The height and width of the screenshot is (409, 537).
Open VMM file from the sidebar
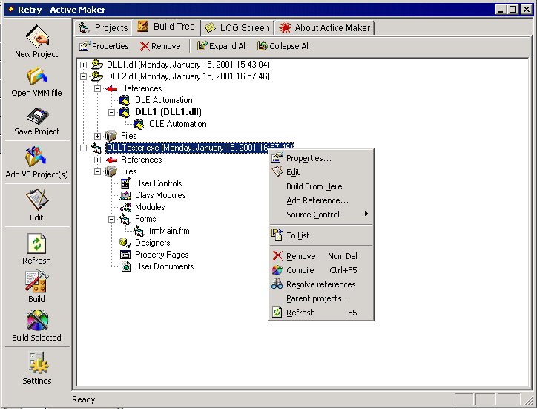[36, 76]
